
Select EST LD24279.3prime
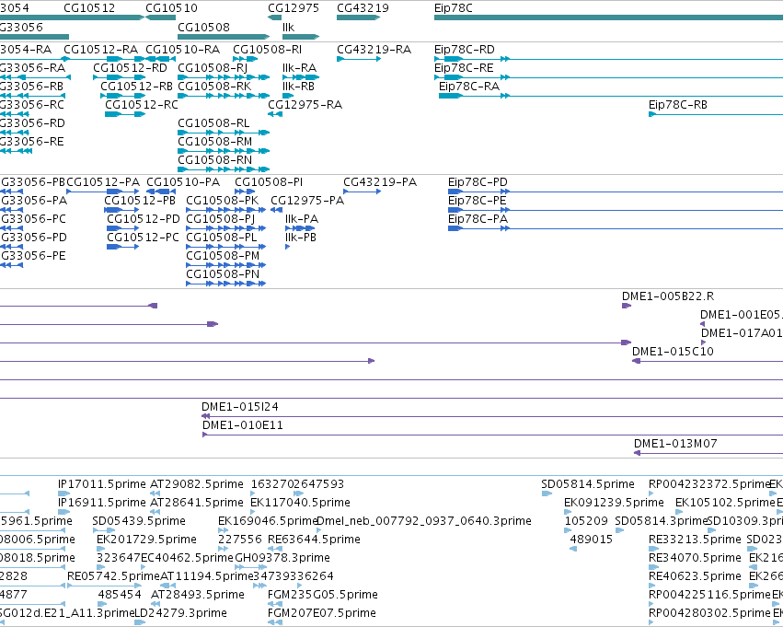(180, 614)
